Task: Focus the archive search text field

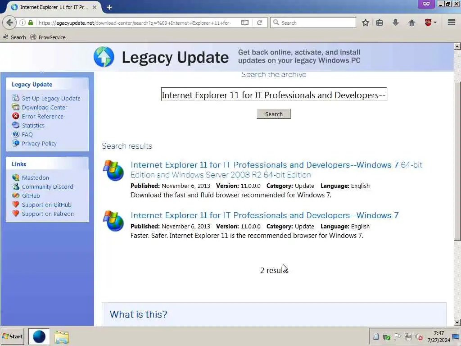Action: [x=274, y=94]
